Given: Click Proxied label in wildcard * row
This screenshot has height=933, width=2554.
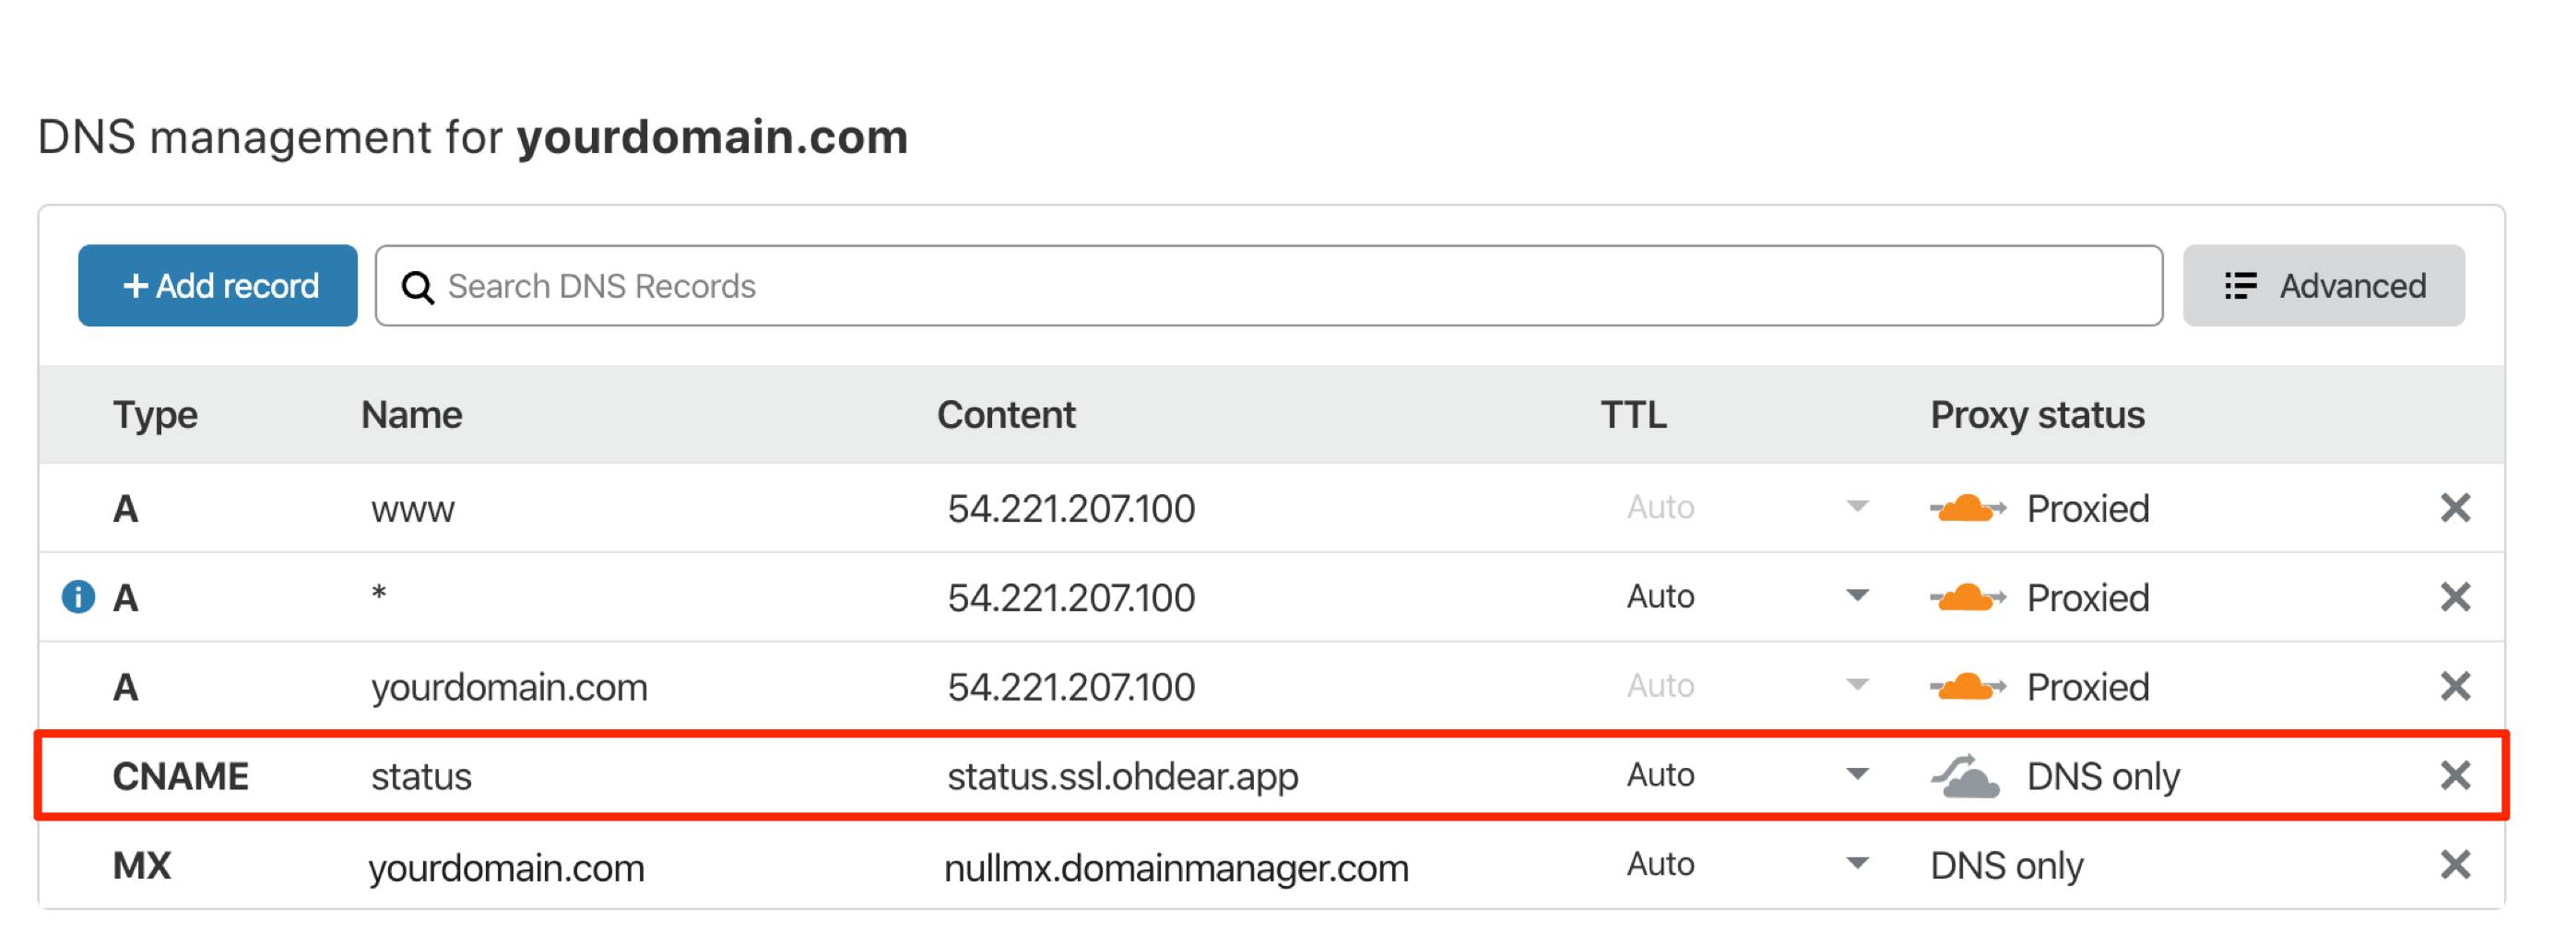Looking at the screenshot, I should tap(2087, 599).
